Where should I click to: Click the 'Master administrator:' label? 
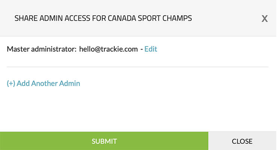[42, 49]
